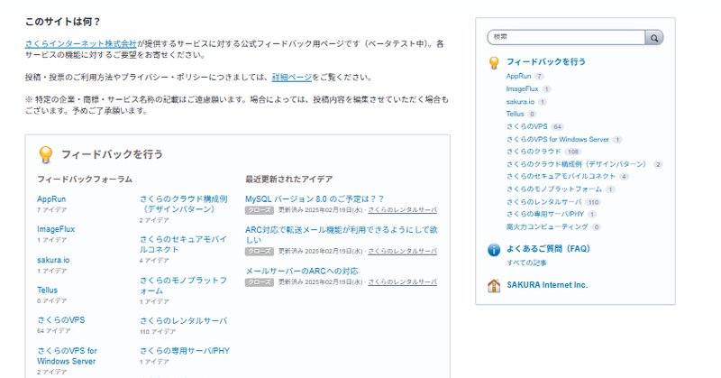Select sakura.io in the sidebar list
Screen dimensions: 721x378
pos(521,102)
